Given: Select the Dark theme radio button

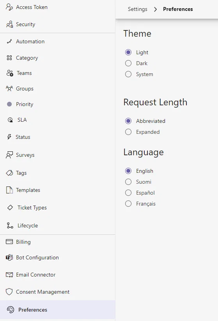Looking at the screenshot, I should (128, 63).
